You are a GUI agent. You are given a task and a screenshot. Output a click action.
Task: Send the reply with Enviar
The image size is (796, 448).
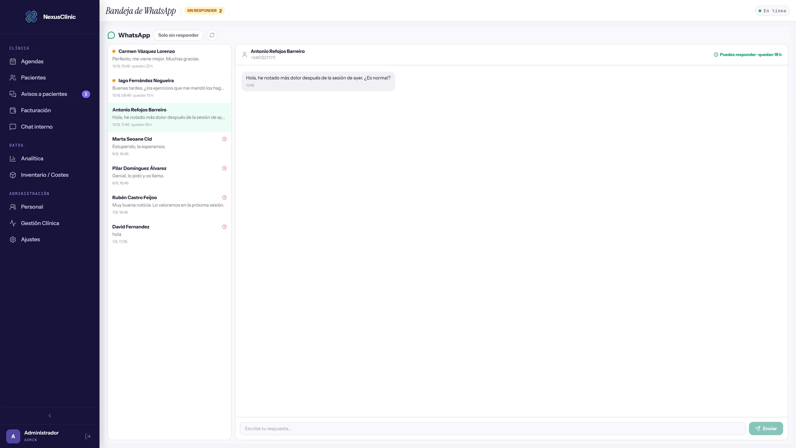click(x=766, y=429)
